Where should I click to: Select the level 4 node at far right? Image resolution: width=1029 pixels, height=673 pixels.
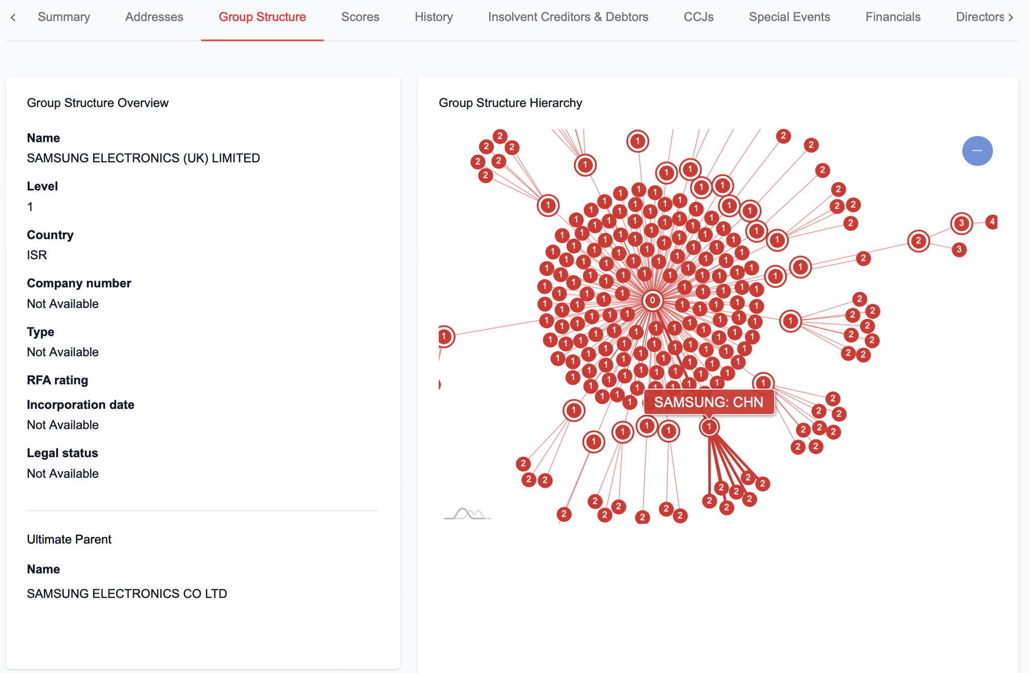[991, 222]
